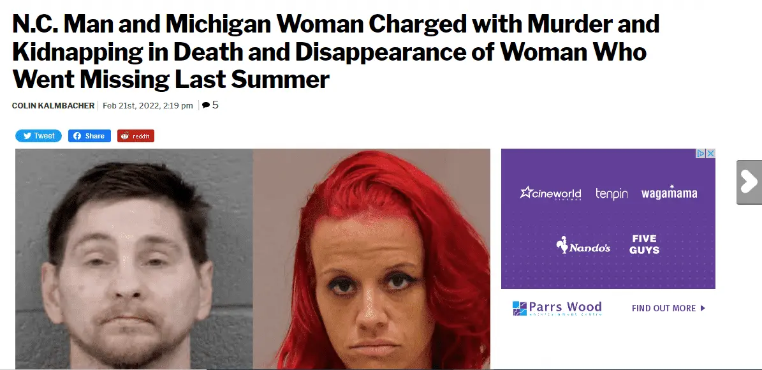Open the red-haired woman's mugshot photo
Screen dimensions: 762x370
372,258
